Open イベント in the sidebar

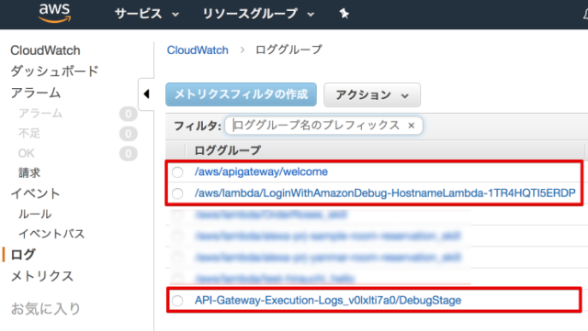[35, 193]
